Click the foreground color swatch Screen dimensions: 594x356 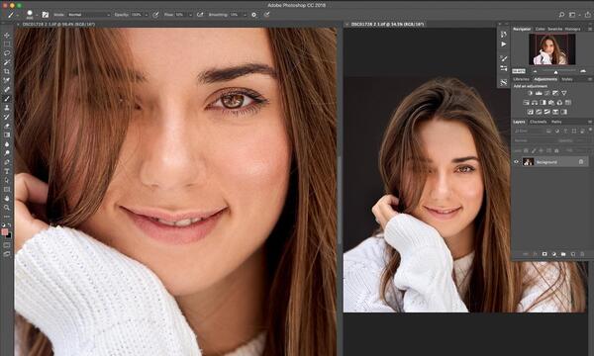pyautogui.click(x=5, y=232)
